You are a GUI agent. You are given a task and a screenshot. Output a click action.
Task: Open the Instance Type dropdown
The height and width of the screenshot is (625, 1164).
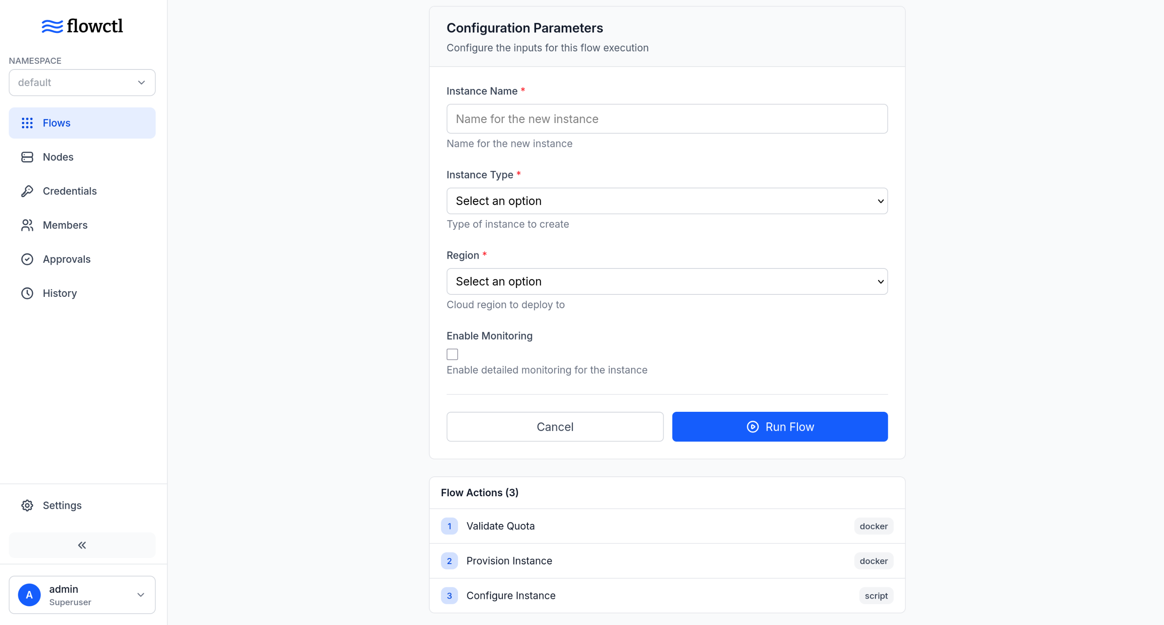(666, 201)
